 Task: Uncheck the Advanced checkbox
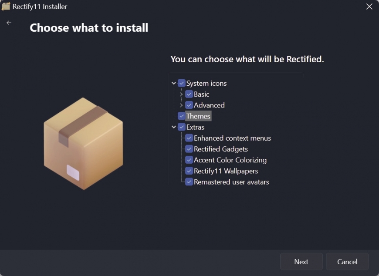coord(189,105)
